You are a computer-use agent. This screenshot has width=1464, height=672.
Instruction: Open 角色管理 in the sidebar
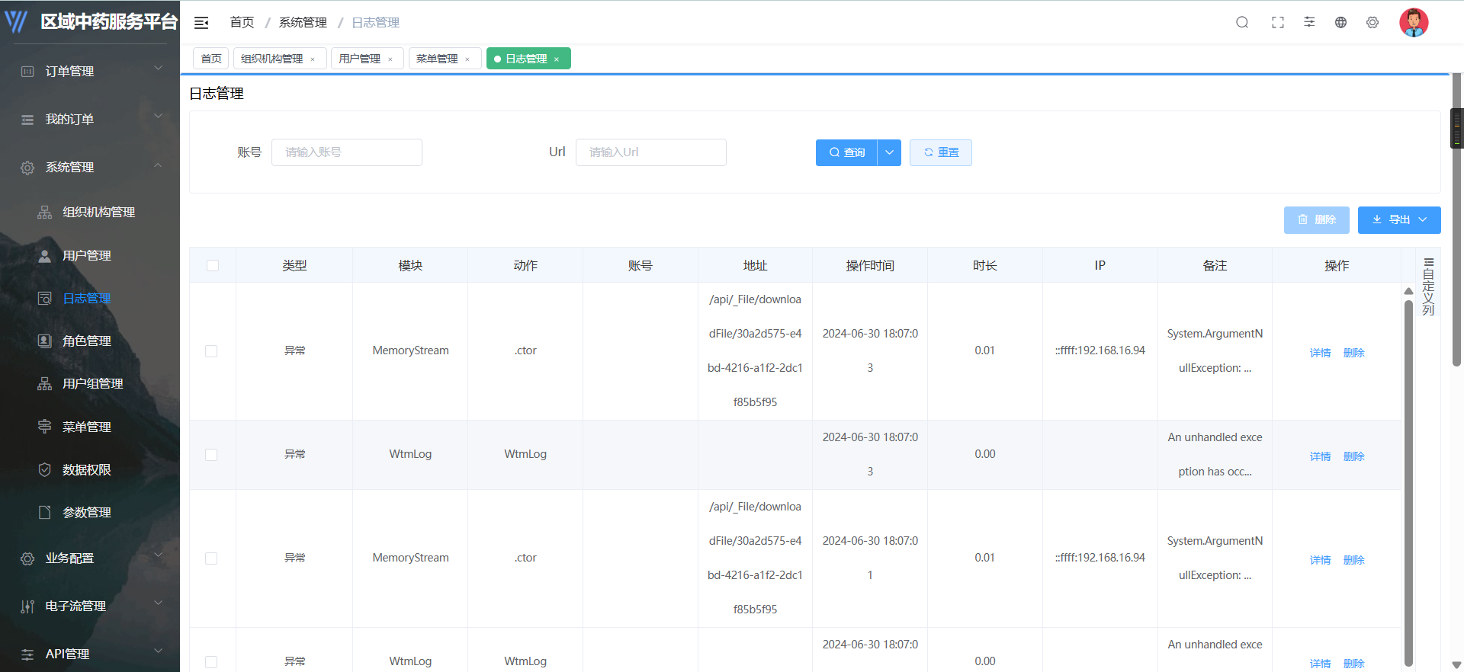click(87, 341)
